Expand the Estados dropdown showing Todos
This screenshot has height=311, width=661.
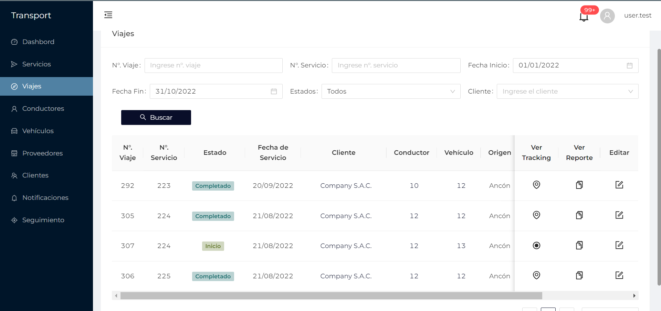[x=391, y=92]
